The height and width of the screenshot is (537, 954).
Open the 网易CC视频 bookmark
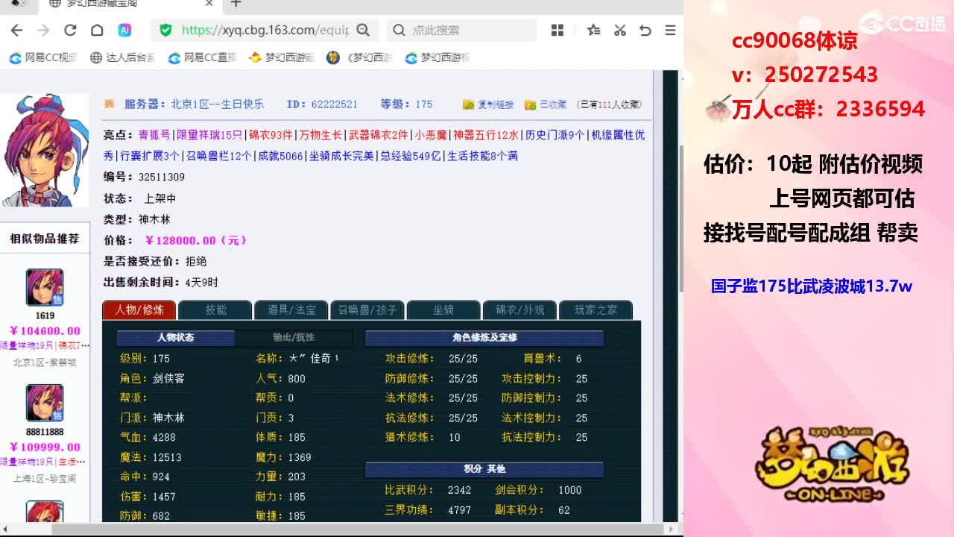pyautogui.click(x=43, y=57)
